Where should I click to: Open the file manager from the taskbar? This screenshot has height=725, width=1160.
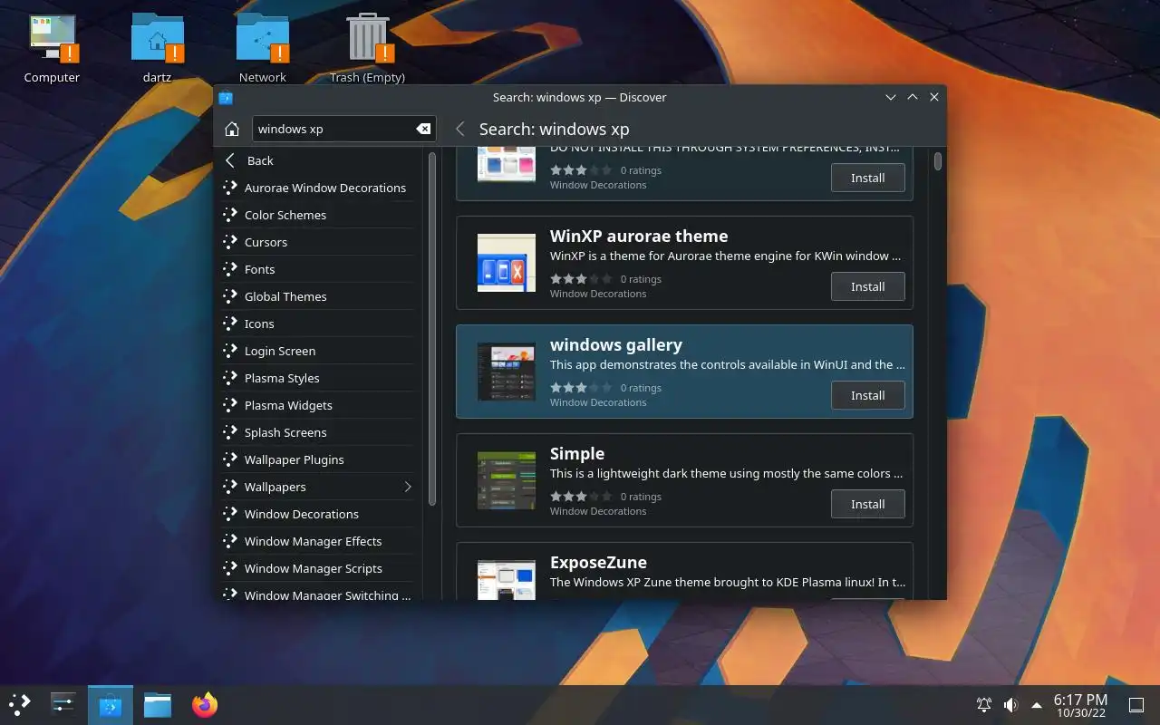click(158, 704)
